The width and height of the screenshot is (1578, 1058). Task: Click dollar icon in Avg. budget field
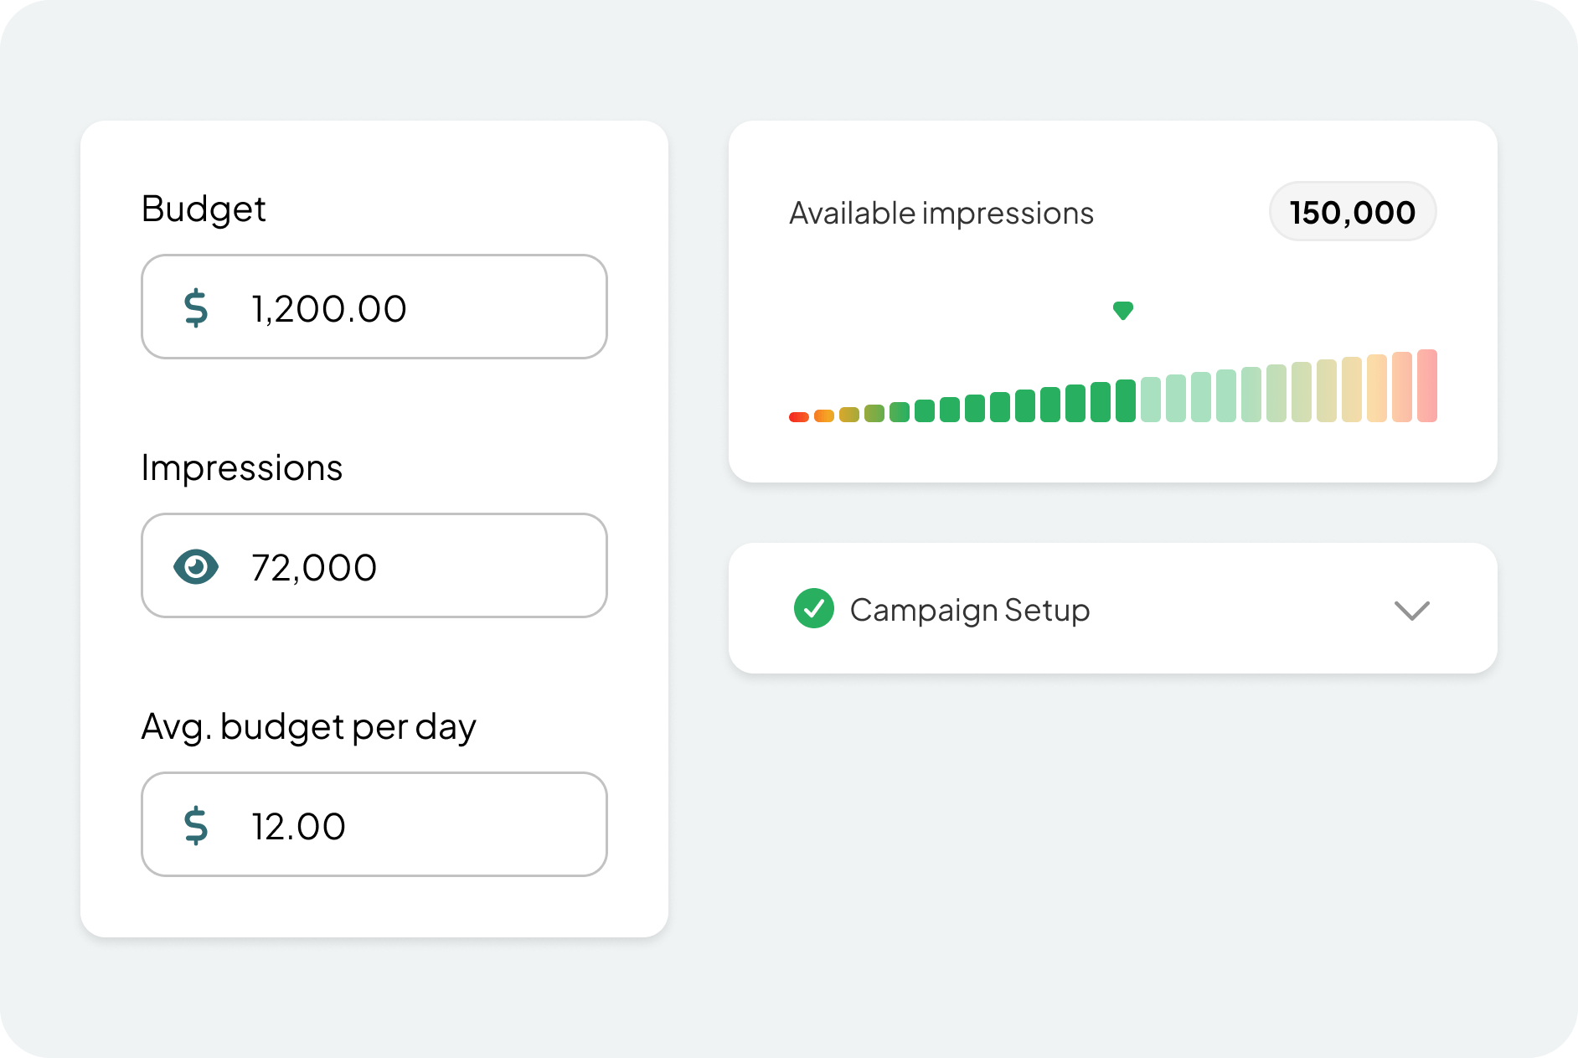coord(196,825)
